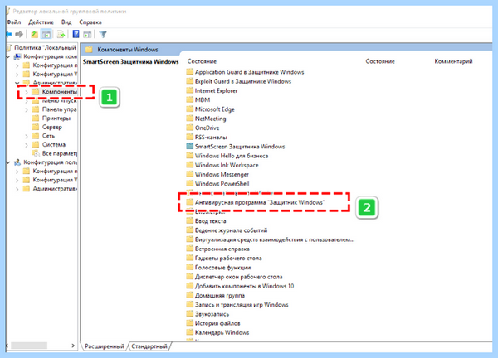Select Принтеры in the tree
Image resolution: width=498 pixels, height=358 pixels.
point(56,119)
